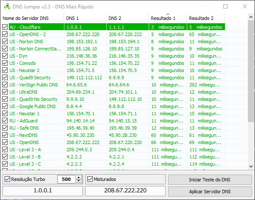Click the DNS 2 address 198.153.194.1
Viewport: 255px width, 200px height.
(124, 42)
